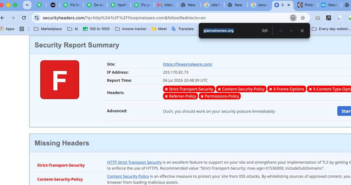Click the X-Content-Type-Options header badge
Viewport: 351px width, 185px height.
click(329, 89)
